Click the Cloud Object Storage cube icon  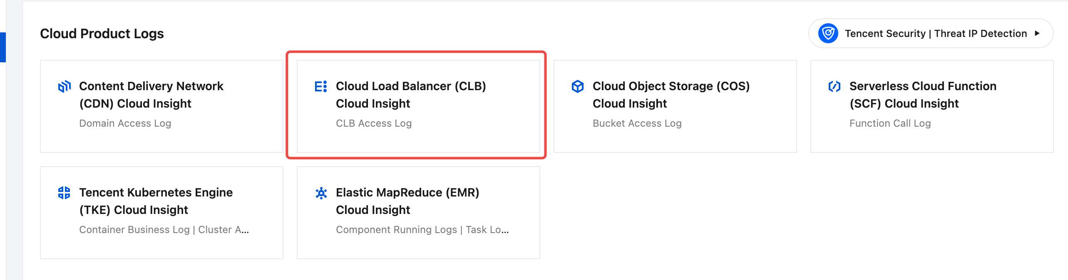[578, 86]
